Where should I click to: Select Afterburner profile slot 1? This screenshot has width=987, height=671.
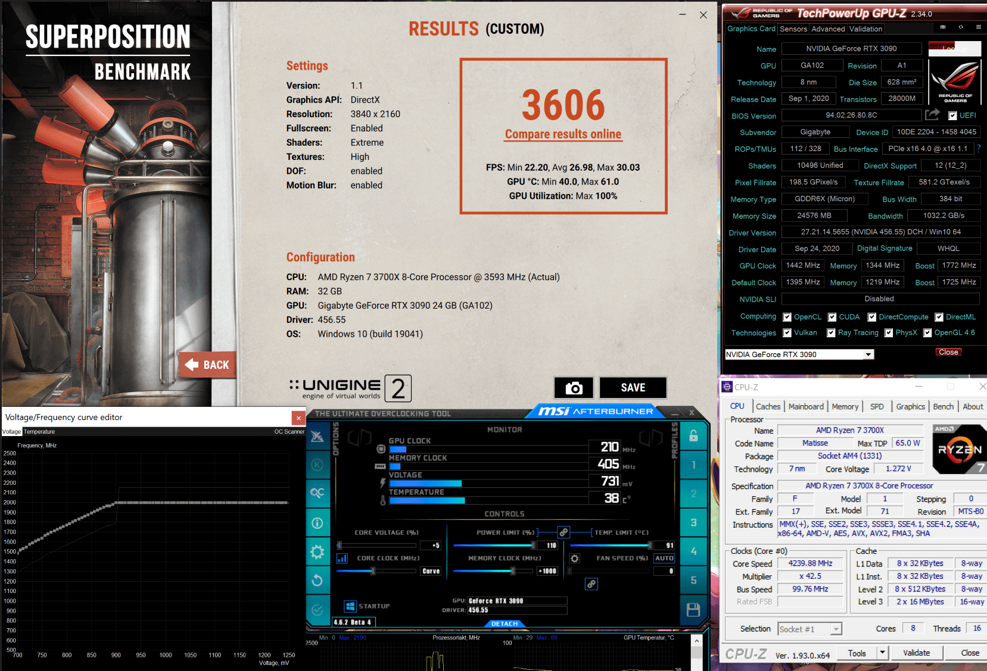click(693, 465)
